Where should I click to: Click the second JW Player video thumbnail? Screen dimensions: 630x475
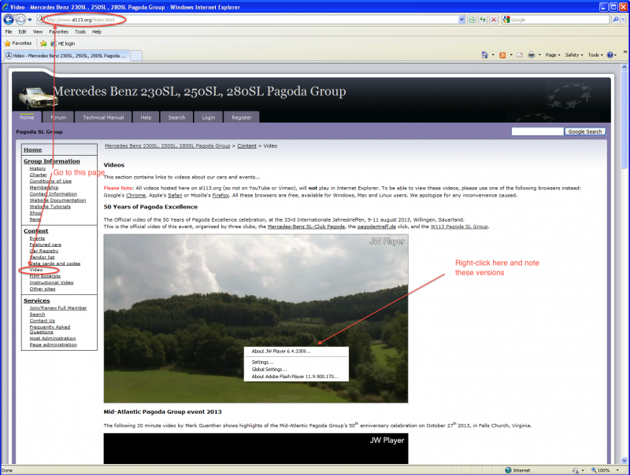(x=256, y=448)
